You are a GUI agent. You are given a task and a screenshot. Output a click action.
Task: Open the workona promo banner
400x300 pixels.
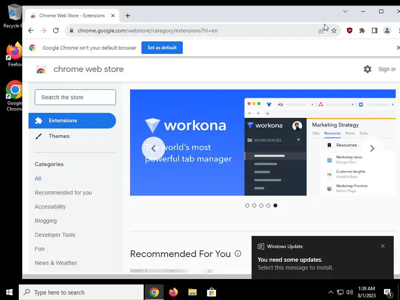click(x=263, y=143)
